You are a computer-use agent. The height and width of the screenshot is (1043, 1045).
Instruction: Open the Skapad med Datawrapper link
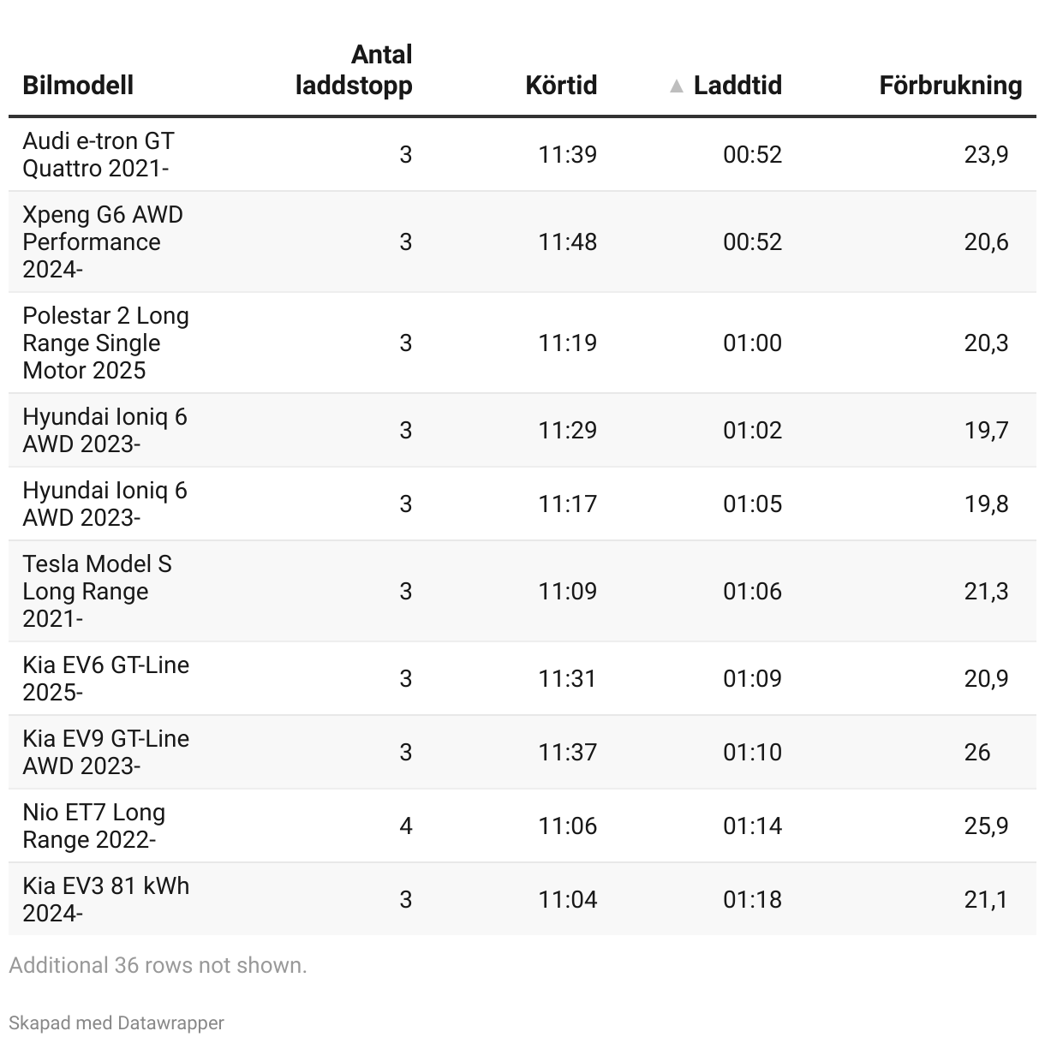(x=116, y=1022)
